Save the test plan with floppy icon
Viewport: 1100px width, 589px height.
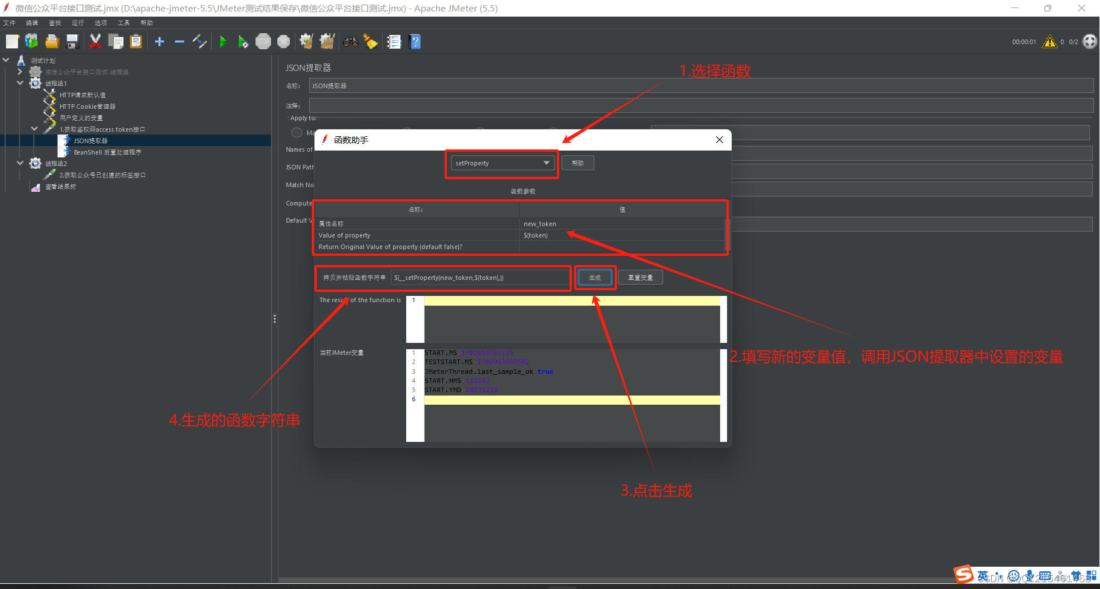72,41
